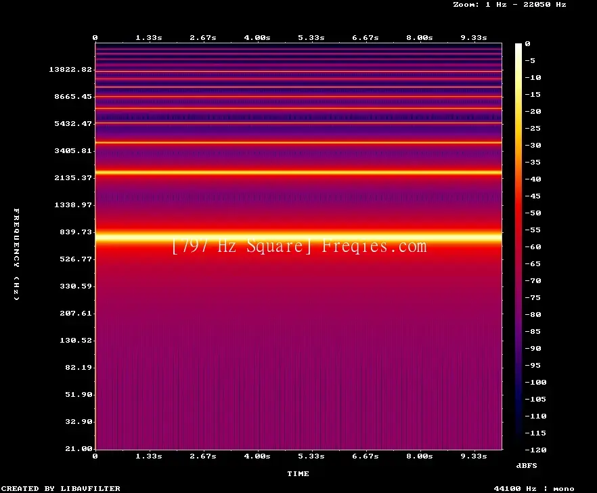
Task: Click the 4.00s tick on the top time axis
Action: click(257, 37)
